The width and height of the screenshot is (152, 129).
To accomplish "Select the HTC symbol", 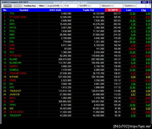I will pyautogui.click(x=12, y=88).
